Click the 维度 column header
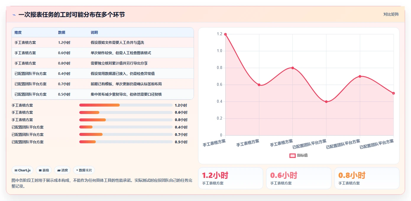 pyautogui.click(x=18, y=33)
